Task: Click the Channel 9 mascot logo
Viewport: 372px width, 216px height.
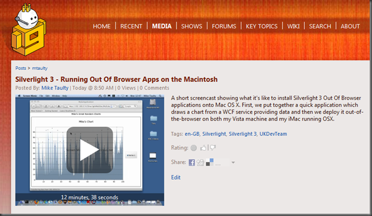Action: point(28,30)
